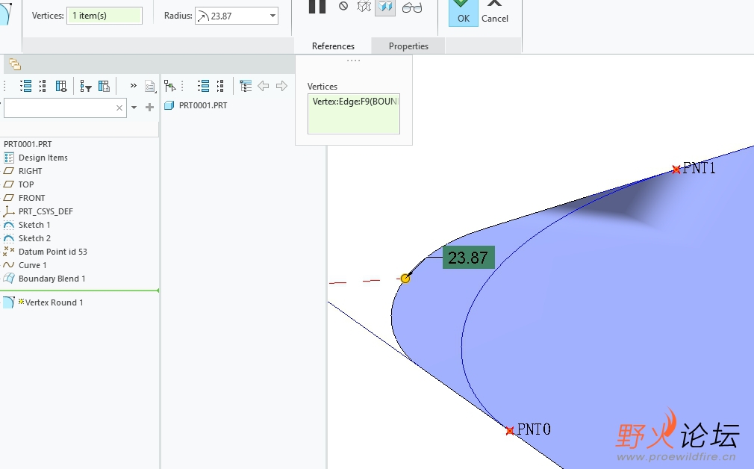Cancel the Vertex Round feature
This screenshot has height=469, width=754.
coord(495,13)
